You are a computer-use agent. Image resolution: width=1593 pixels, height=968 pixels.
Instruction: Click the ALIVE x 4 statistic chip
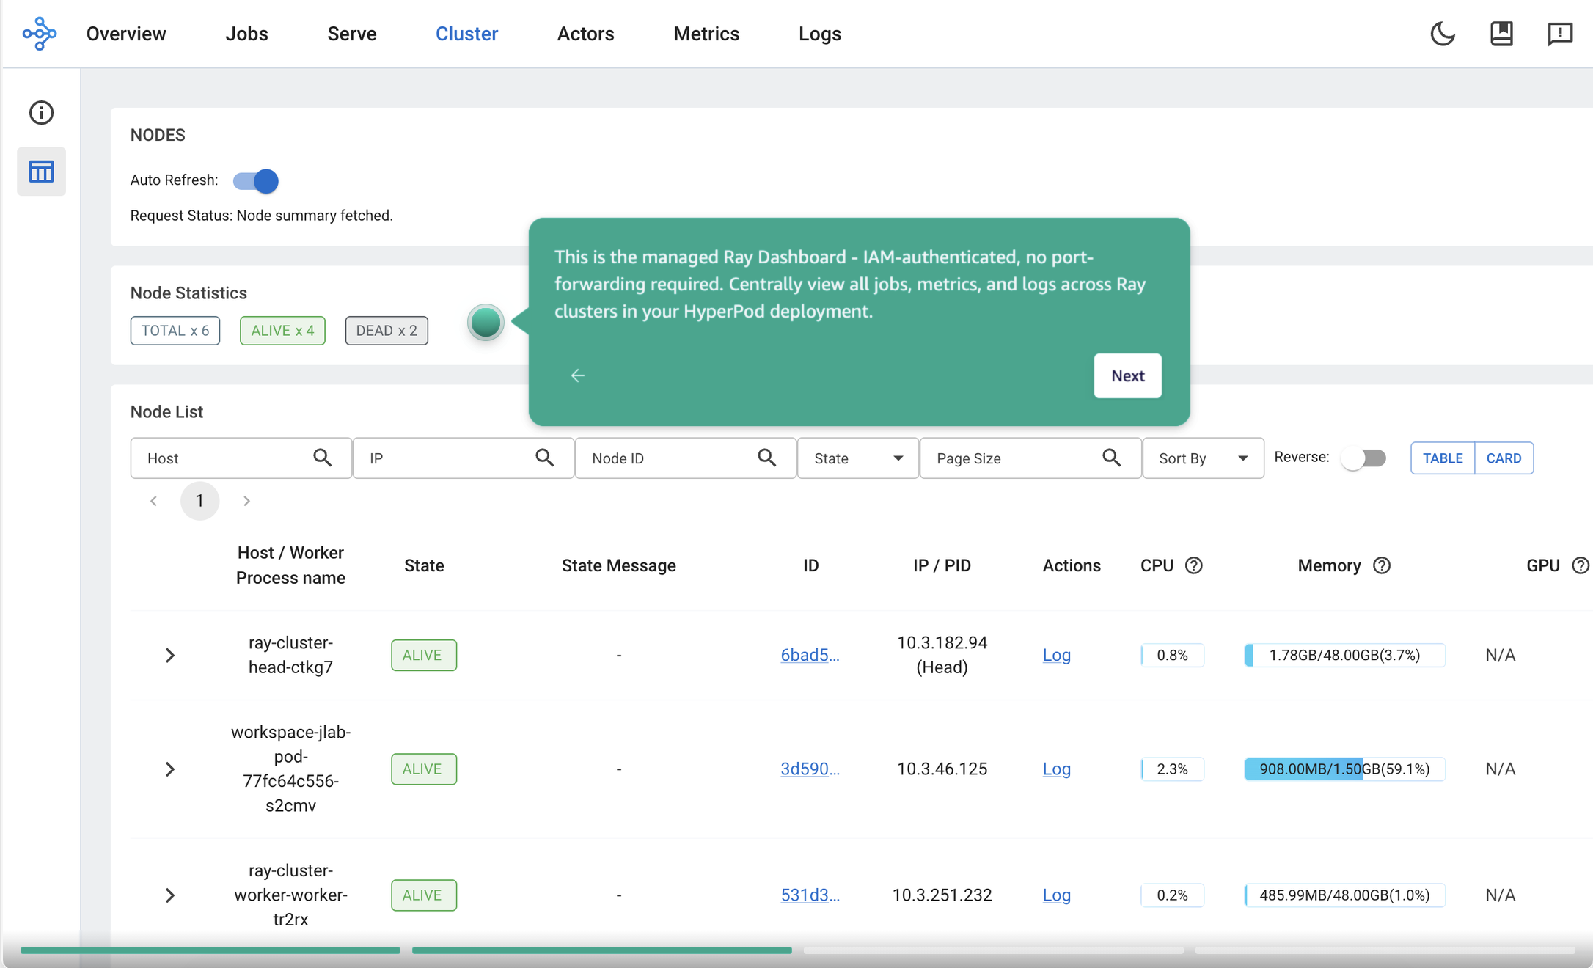pyautogui.click(x=282, y=331)
